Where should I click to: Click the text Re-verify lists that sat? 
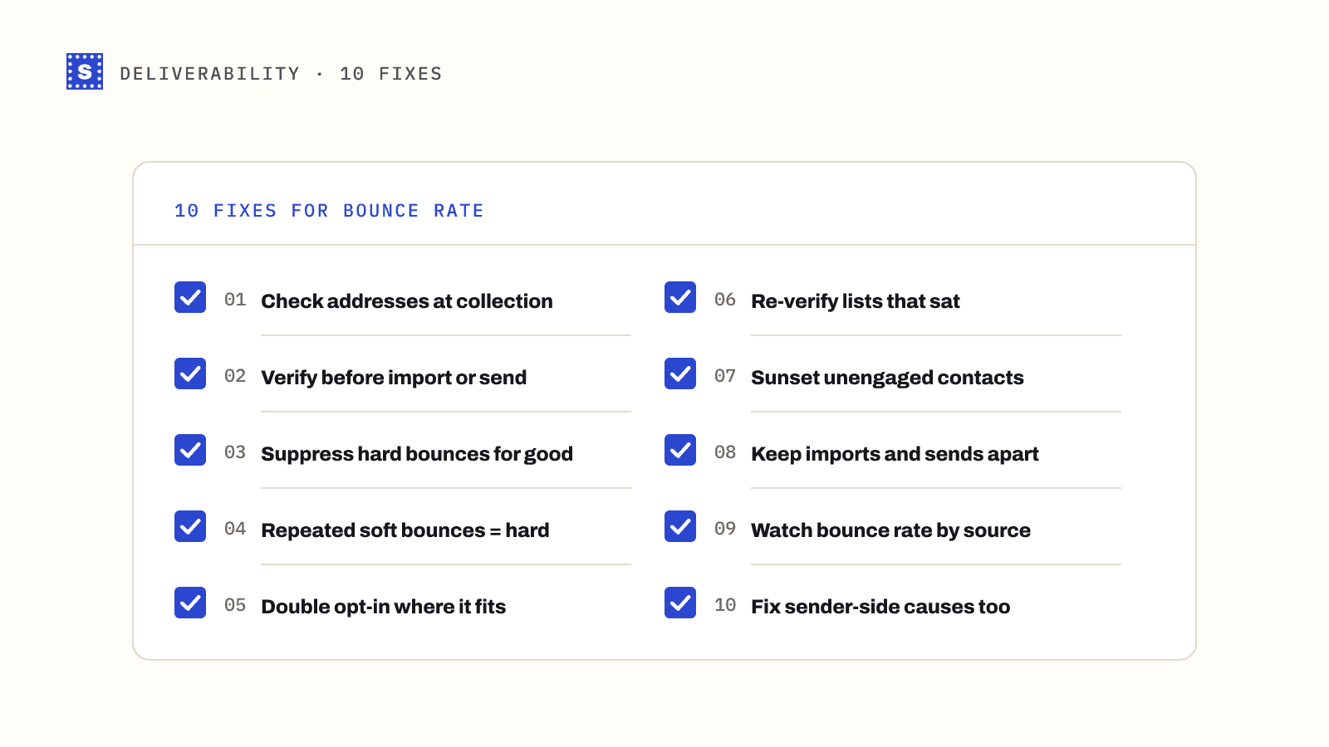856,301
